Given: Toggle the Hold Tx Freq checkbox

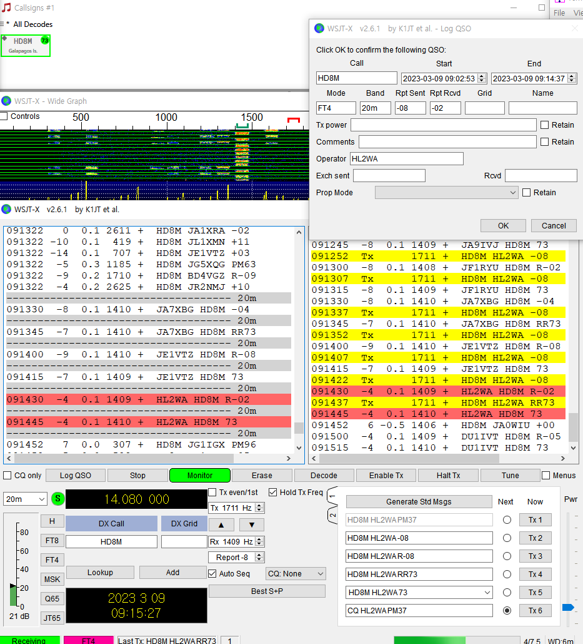Looking at the screenshot, I should [x=272, y=493].
